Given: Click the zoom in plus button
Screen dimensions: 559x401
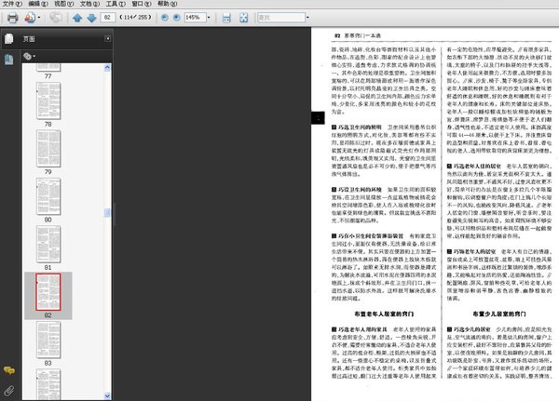Looking at the screenshot, I should [x=177, y=18].
